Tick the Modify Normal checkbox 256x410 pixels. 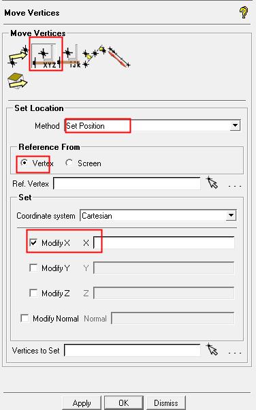pyautogui.click(x=25, y=318)
